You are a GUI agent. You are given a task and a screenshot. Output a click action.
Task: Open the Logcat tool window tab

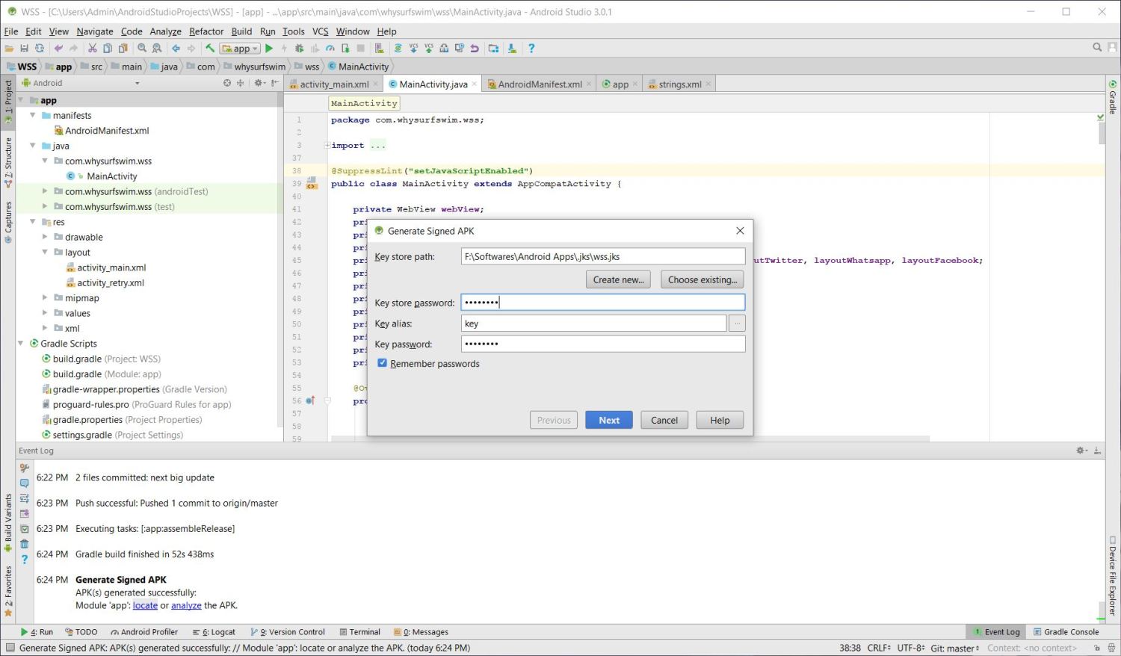click(x=214, y=632)
